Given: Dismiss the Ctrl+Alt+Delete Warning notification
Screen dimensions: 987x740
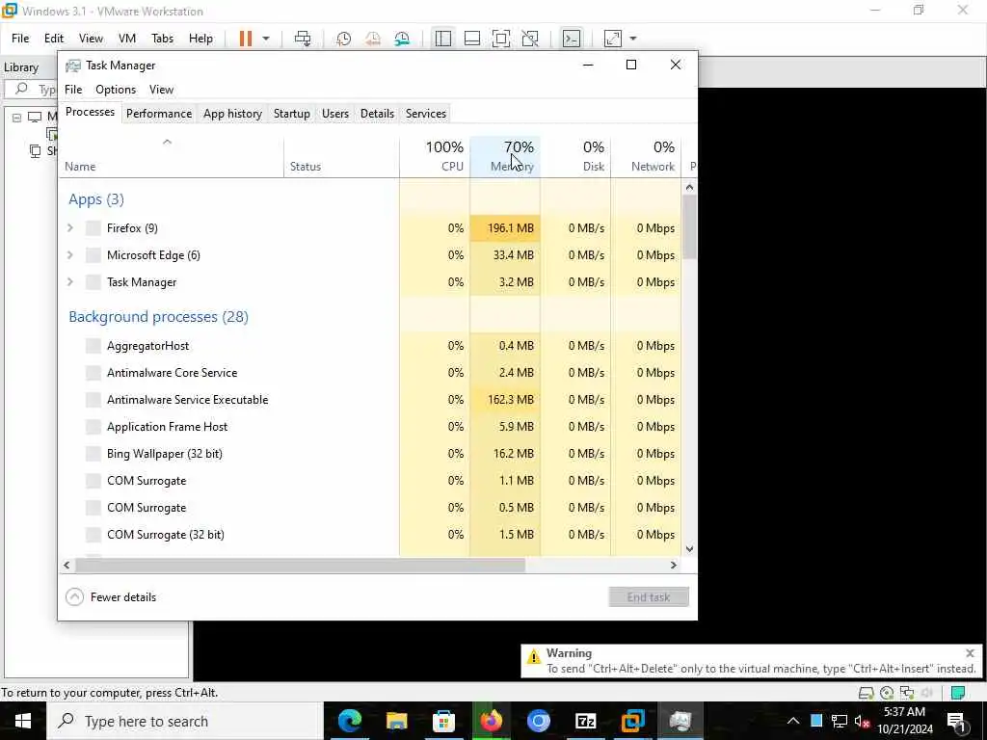Looking at the screenshot, I should coord(970,652).
